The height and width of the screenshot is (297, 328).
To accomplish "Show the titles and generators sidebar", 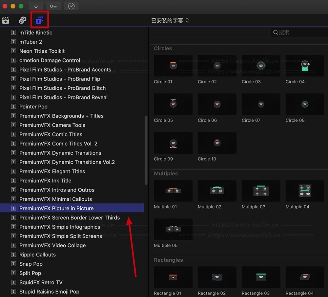I will click(39, 20).
